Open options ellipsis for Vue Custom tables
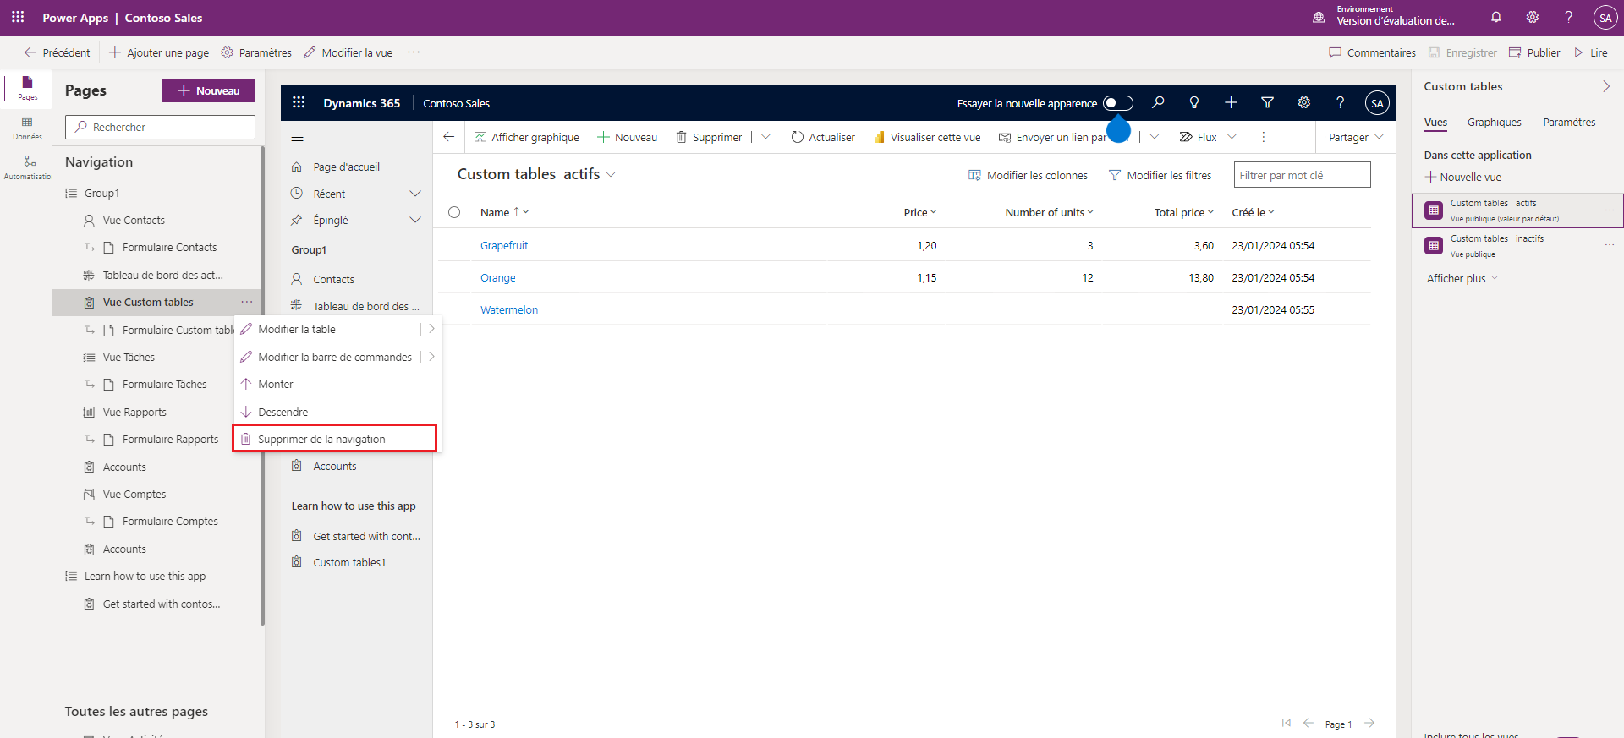The width and height of the screenshot is (1624, 738). coord(246,302)
